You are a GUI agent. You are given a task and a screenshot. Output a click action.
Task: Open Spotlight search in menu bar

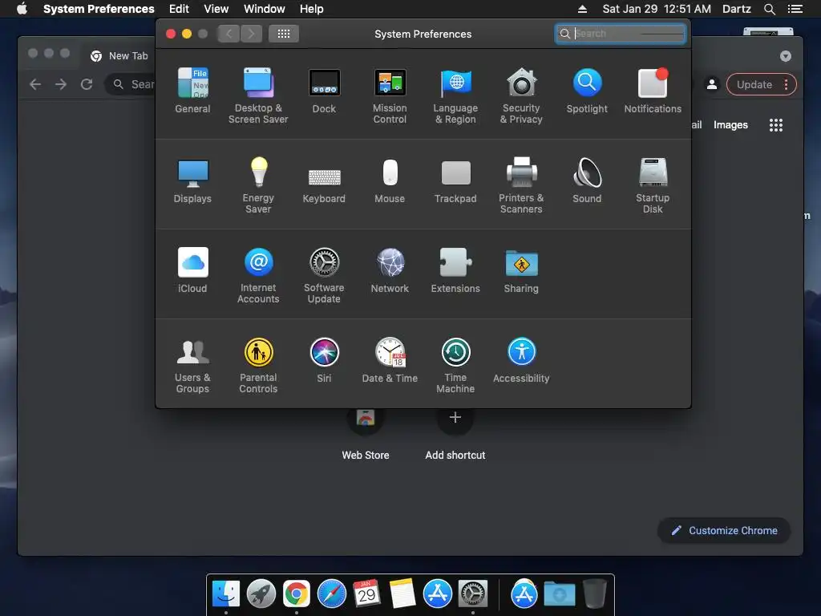[x=769, y=9]
